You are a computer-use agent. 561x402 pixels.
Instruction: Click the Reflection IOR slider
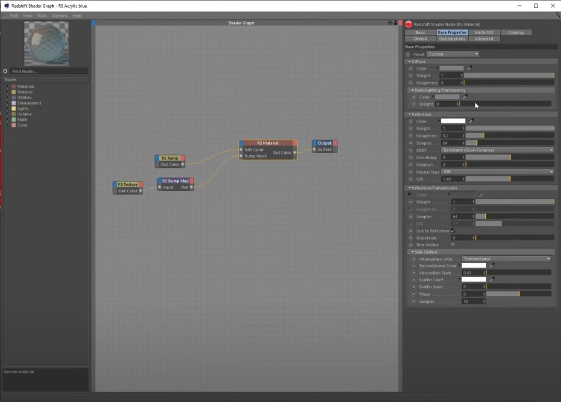click(x=510, y=179)
